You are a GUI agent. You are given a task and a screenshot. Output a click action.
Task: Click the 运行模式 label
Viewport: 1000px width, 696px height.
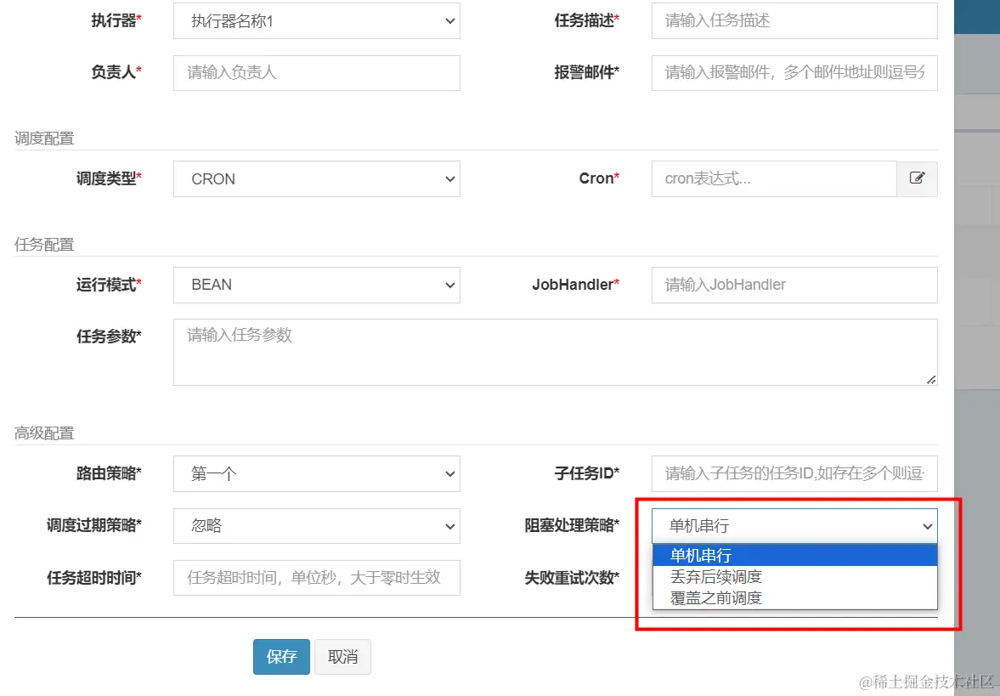pyautogui.click(x=109, y=285)
